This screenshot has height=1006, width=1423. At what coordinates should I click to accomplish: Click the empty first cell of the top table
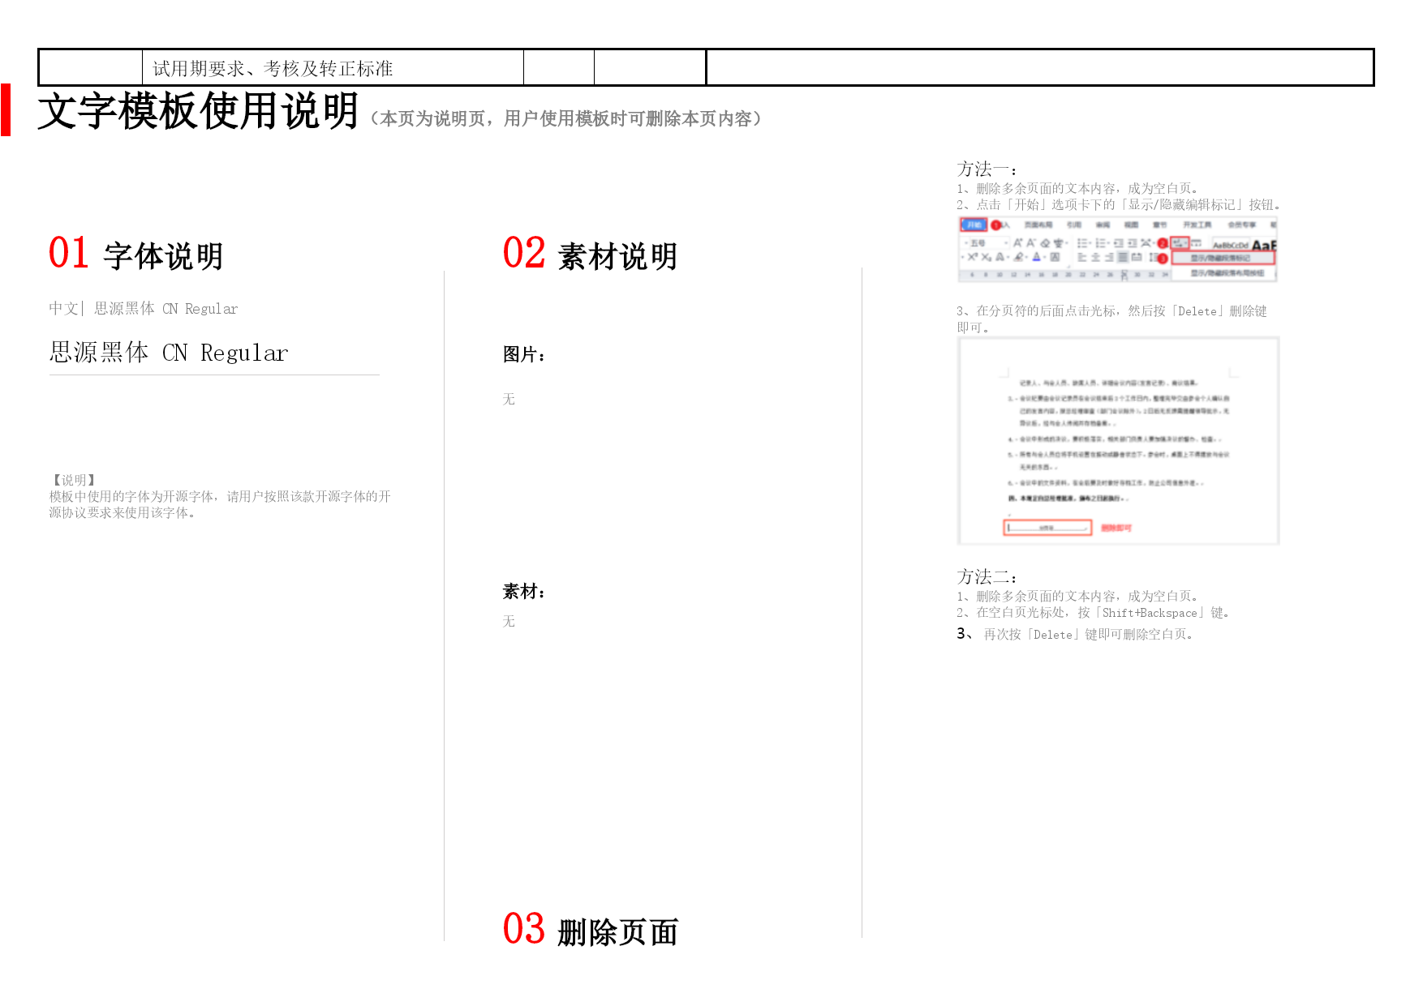[91, 68]
